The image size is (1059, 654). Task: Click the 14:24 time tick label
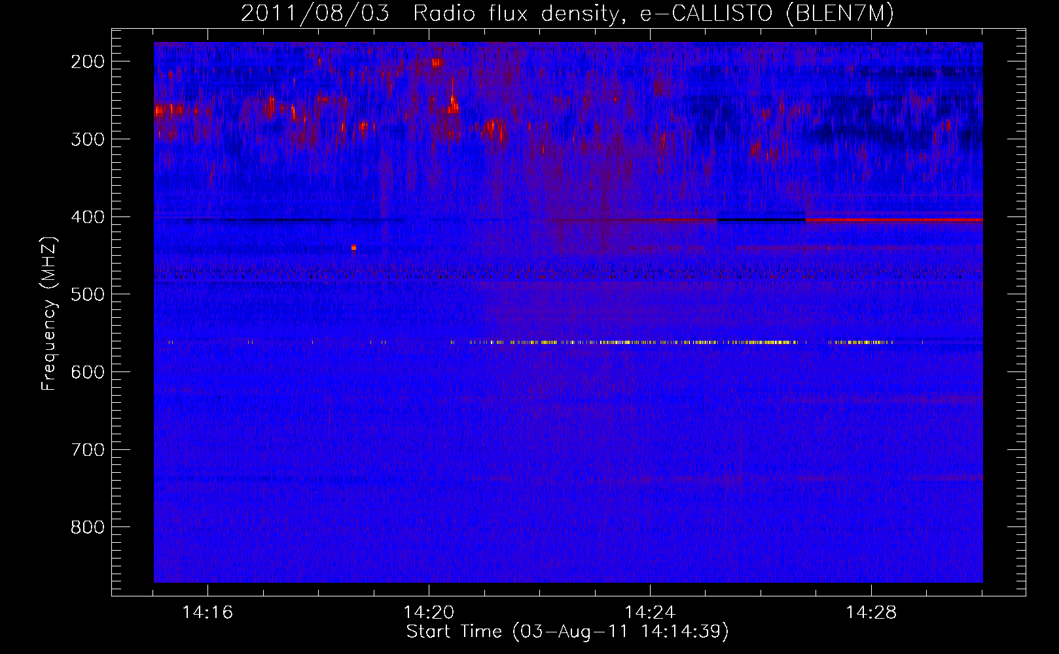[650, 613]
